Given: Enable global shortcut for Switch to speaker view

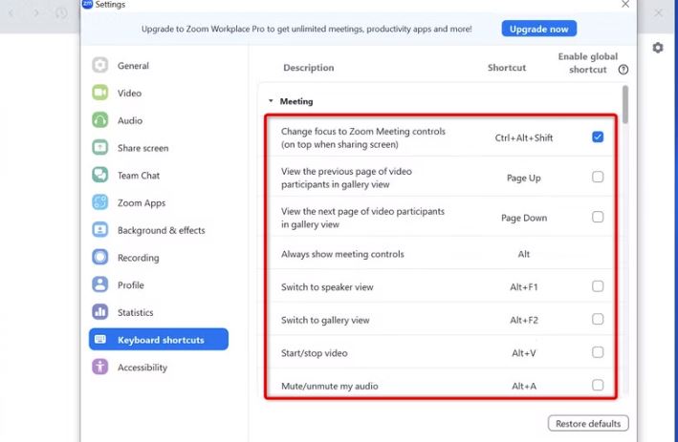Looking at the screenshot, I should pyautogui.click(x=598, y=286).
